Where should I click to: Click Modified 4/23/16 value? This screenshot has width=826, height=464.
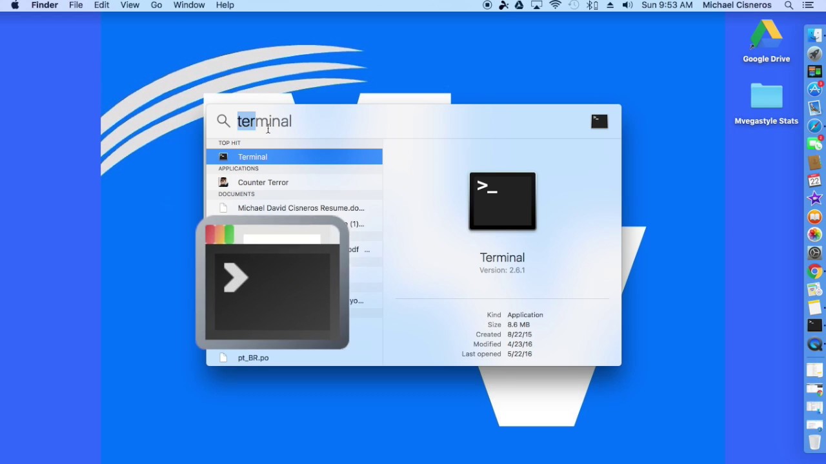[519, 344]
